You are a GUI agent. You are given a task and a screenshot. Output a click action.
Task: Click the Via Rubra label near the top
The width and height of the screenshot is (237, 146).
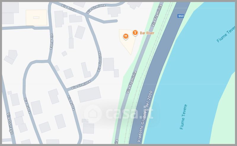click(51, 41)
